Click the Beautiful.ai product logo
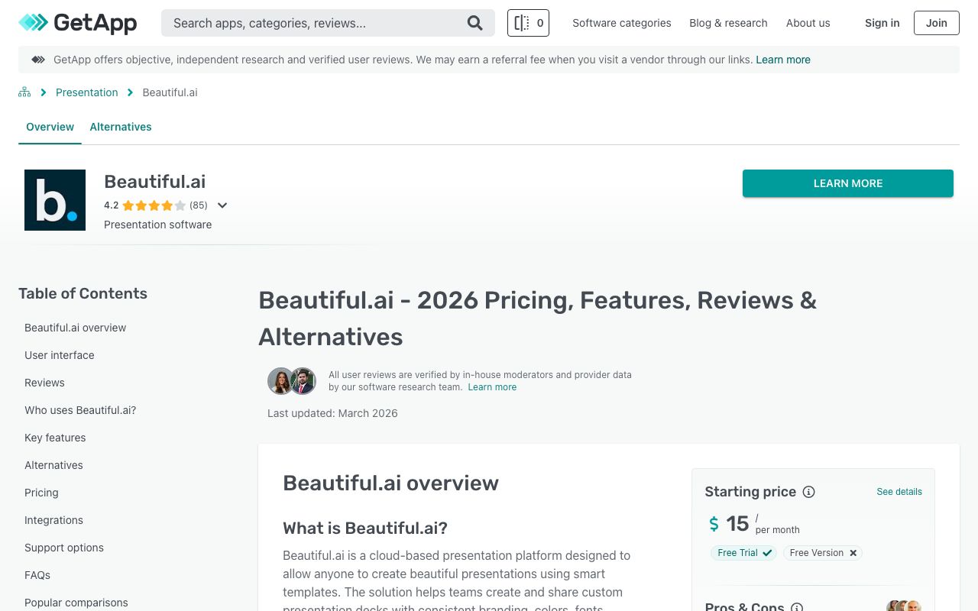The height and width of the screenshot is (611, 978). tap(55, 200)
